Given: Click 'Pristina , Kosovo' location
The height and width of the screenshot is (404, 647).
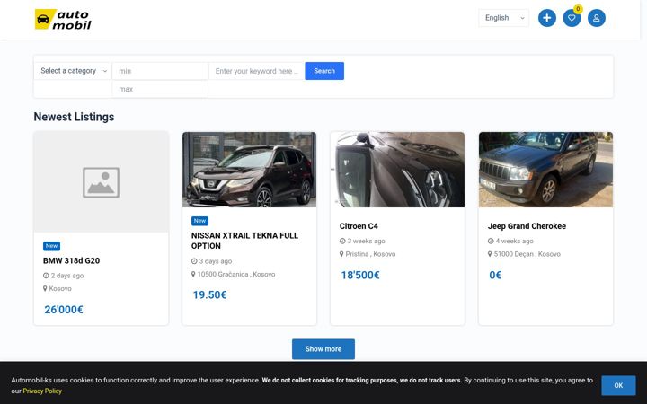Looking at the screenshot, I should 370,254.
